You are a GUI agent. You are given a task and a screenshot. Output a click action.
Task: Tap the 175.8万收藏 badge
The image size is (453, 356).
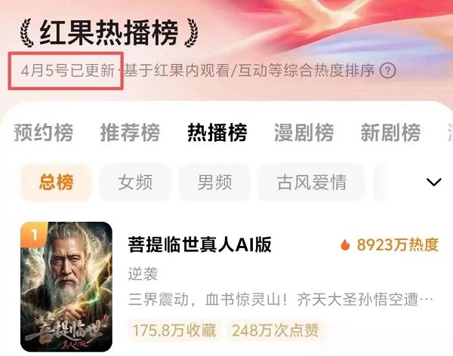click(174, 330)
